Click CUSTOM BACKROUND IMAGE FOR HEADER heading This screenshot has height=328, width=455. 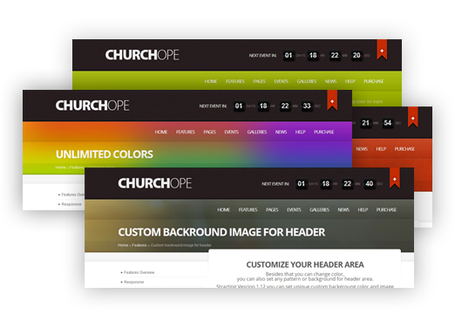tap(221, 232)
